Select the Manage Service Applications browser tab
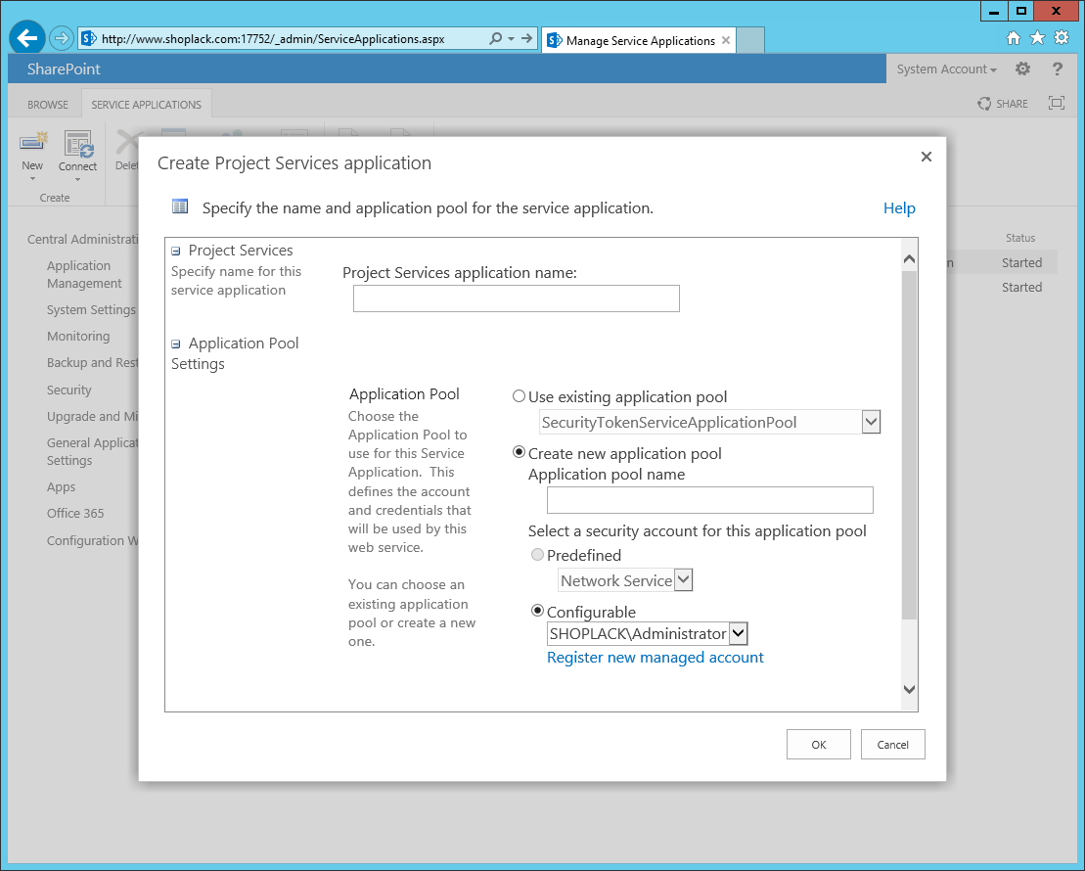Image resolution: width=1085 pixels, height=871 pixels. 639,40
